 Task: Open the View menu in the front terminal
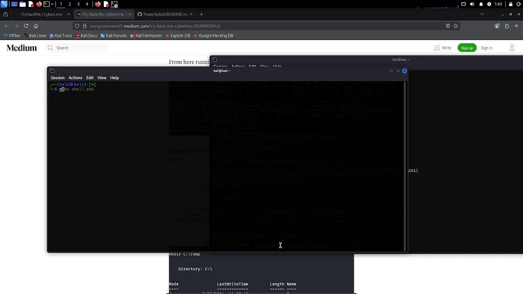click(x=102, y=78)
